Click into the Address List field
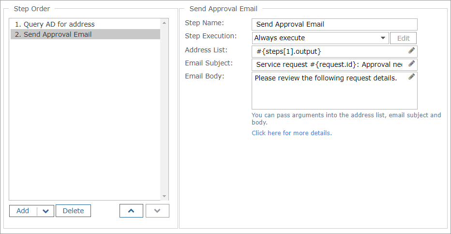451x234 pixels. (x=329, y=51)
